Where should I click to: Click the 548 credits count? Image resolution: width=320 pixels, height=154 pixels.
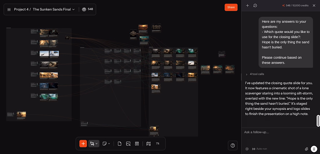point(90,9)
